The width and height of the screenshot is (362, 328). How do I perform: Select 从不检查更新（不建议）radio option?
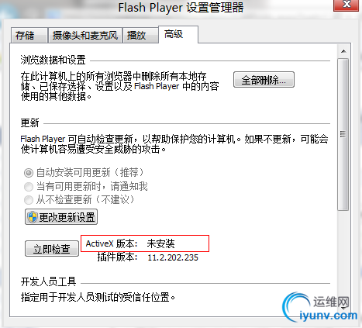point(29,200)
